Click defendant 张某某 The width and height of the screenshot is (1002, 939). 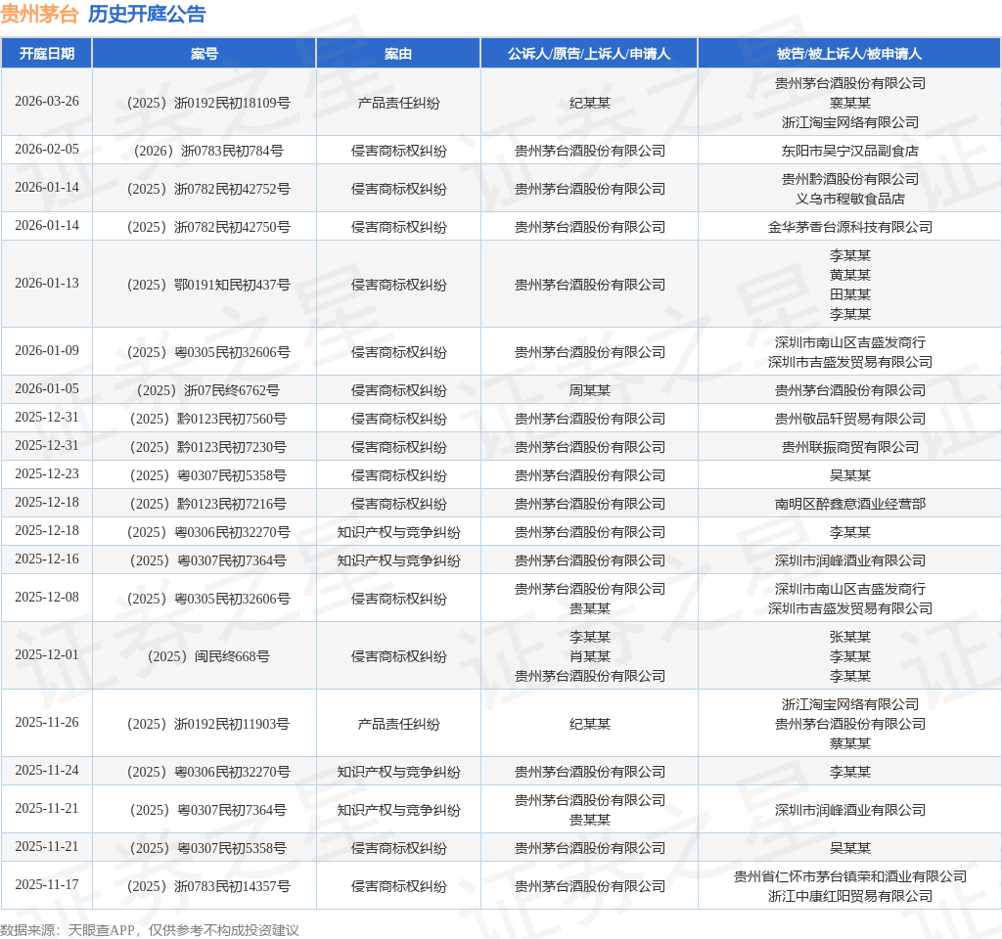click(849, 637)
